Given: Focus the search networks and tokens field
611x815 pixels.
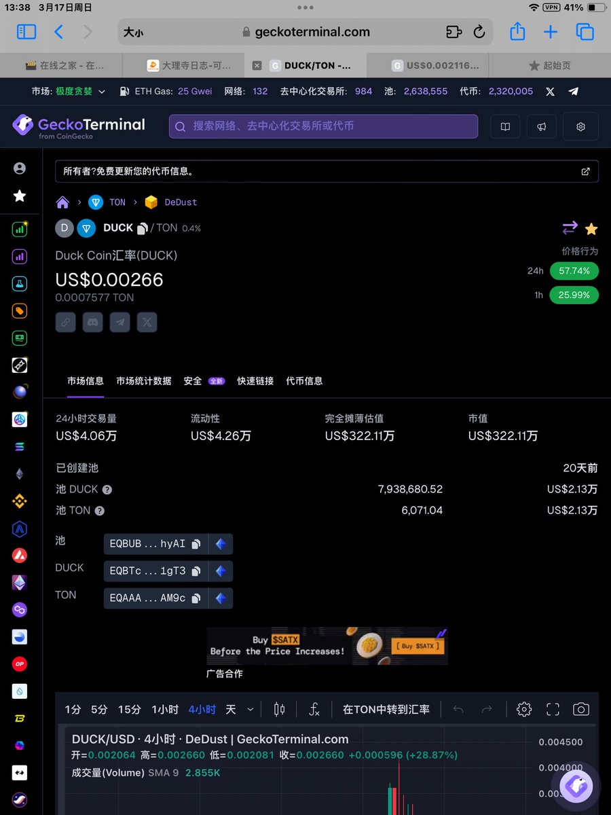Looking at the screenshot, I should [323, 126].
